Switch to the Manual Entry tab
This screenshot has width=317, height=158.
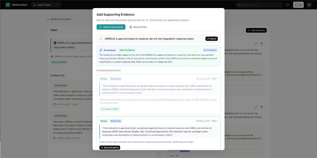coord(138,27)
